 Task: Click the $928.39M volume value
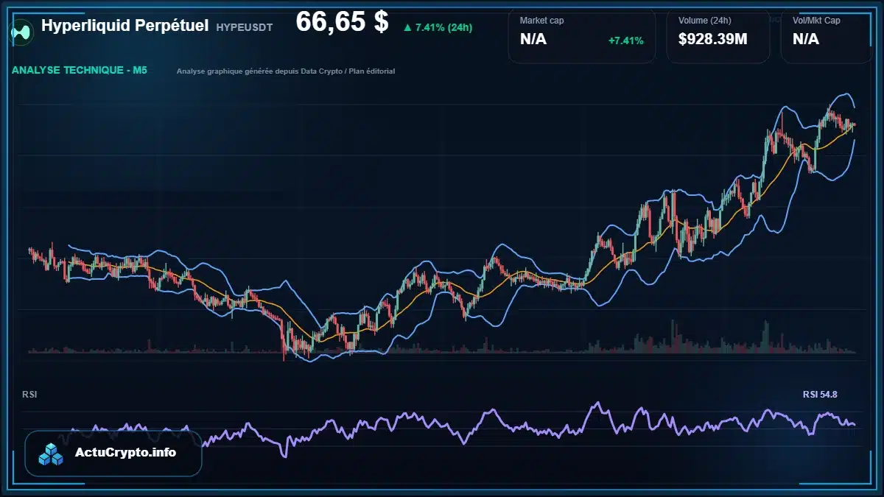(x=712, y=40)
